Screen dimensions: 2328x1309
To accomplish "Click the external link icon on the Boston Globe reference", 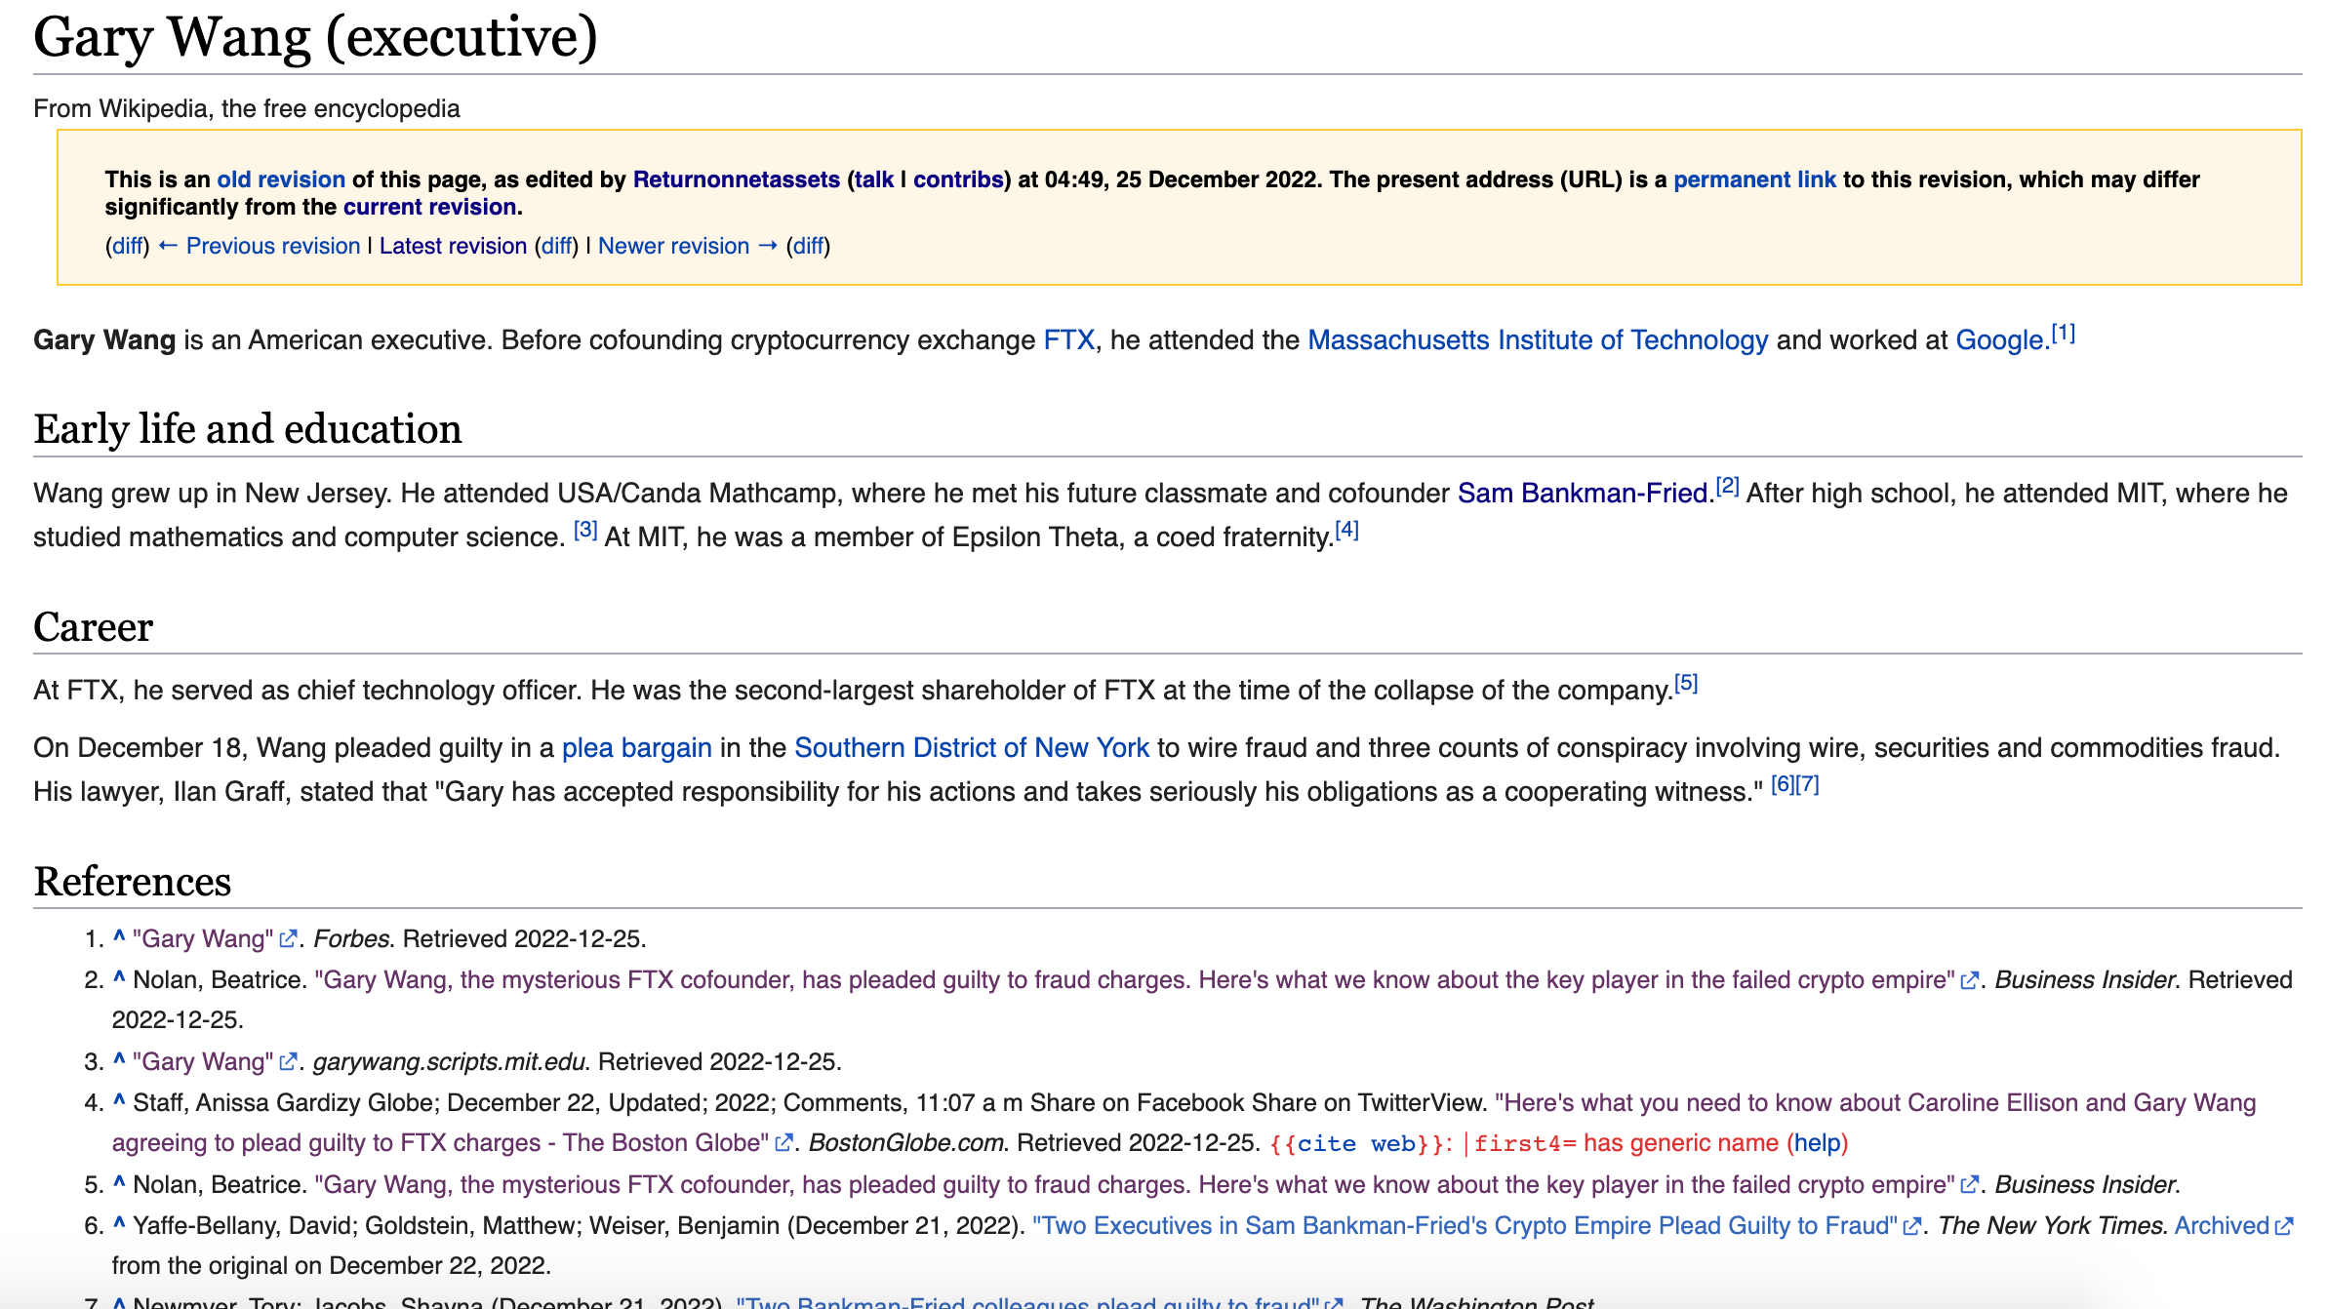I will tap(783, 1142).
